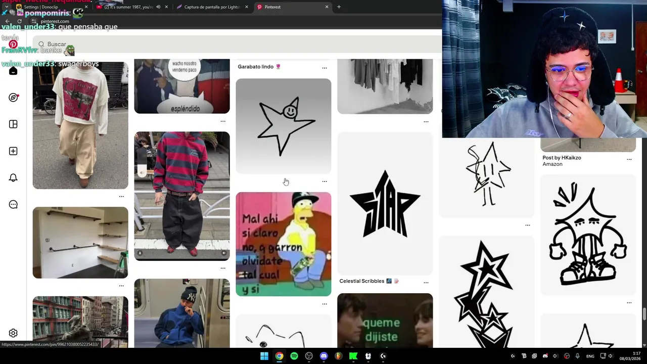Click the microphone icon in system tray
The height and width of the screenshot is (364, 647).
pos(577,356)
